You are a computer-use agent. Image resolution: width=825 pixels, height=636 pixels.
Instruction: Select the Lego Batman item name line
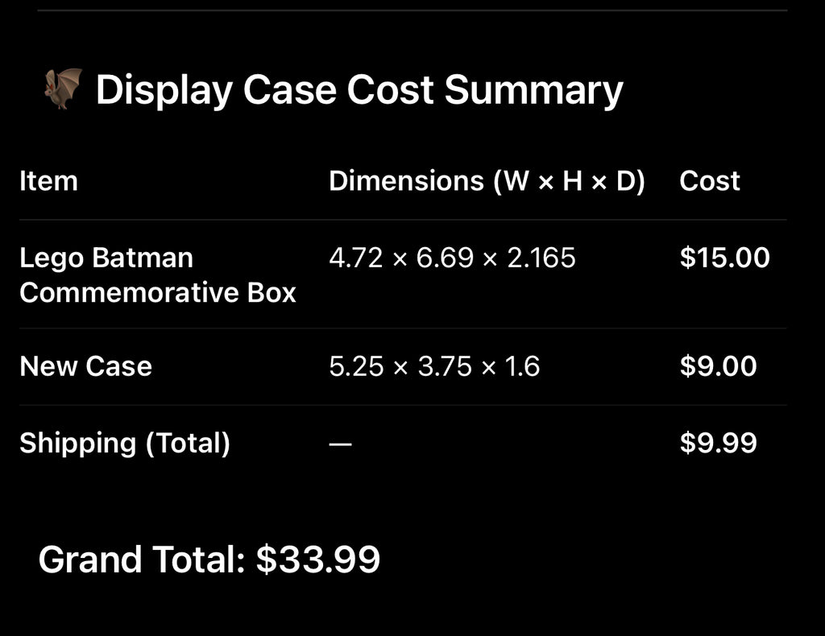(x=106, y=258)
